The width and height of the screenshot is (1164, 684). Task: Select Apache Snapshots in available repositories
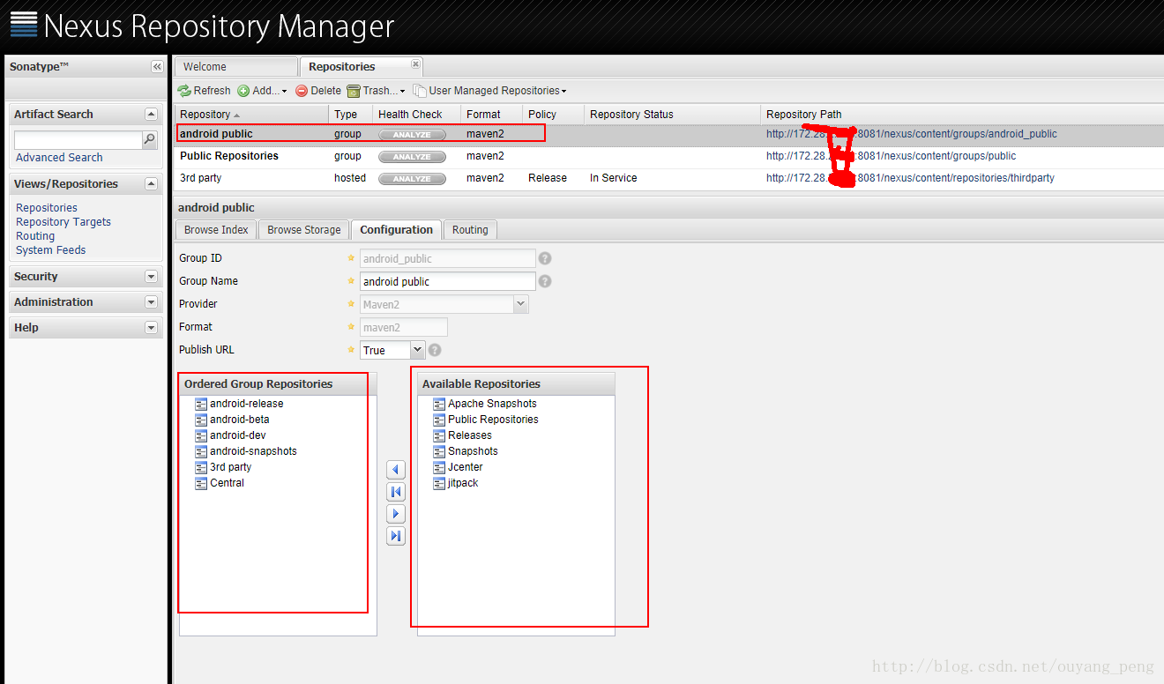(x=492, y=404)
